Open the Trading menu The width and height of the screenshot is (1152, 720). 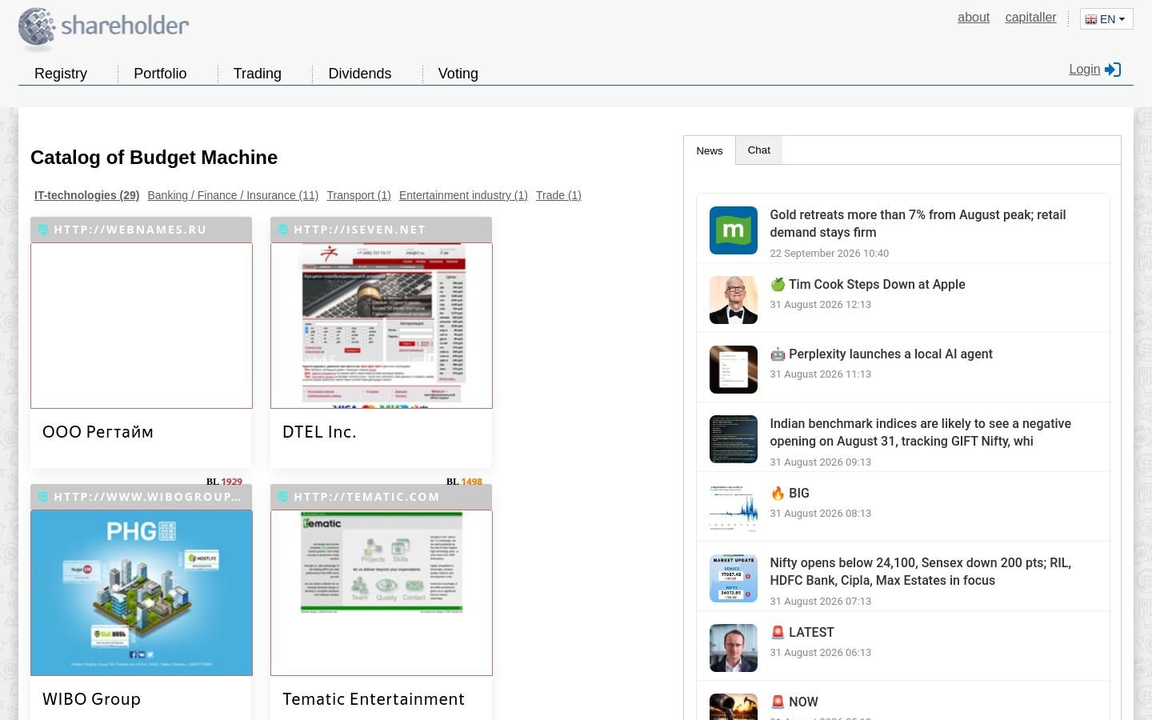pyautogui.click(x=258, y=74)
